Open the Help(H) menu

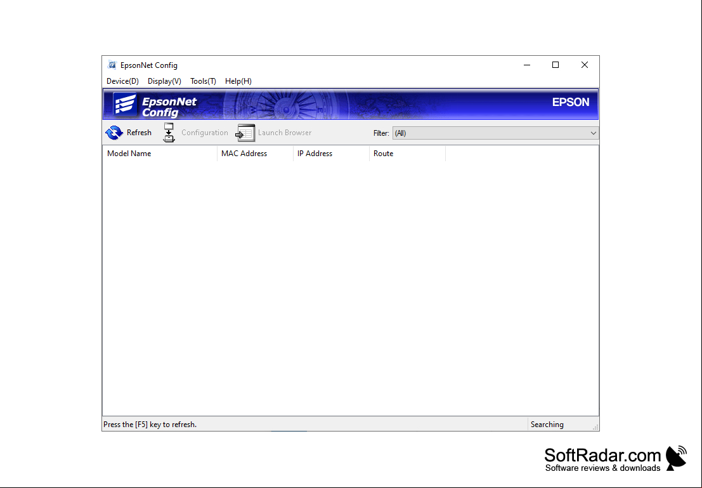tap(238, 81)
